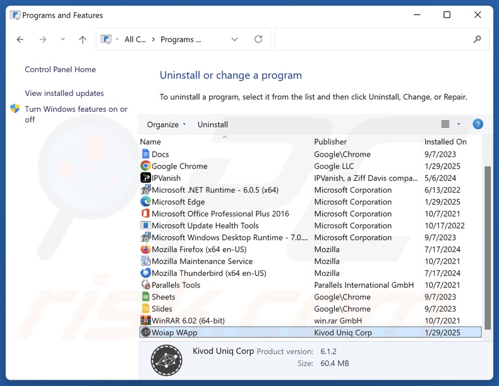Image resolution: width=499 pixels, height=386 pixels.
Task: Go back with the left arrow
Action: (20, 39)
